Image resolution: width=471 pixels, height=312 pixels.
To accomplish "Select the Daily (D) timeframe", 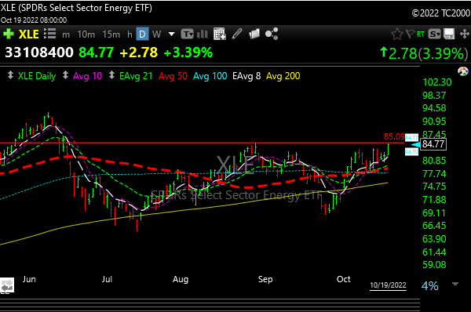I will [x=142, y=34].
